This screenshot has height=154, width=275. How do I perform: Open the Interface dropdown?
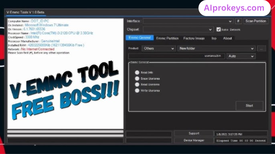tap(188, 21)
